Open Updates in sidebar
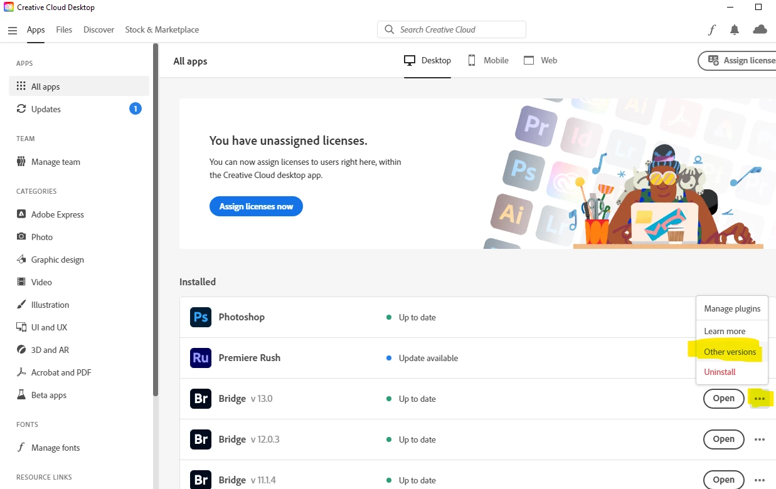776x489 pixels. coord(79,109)
